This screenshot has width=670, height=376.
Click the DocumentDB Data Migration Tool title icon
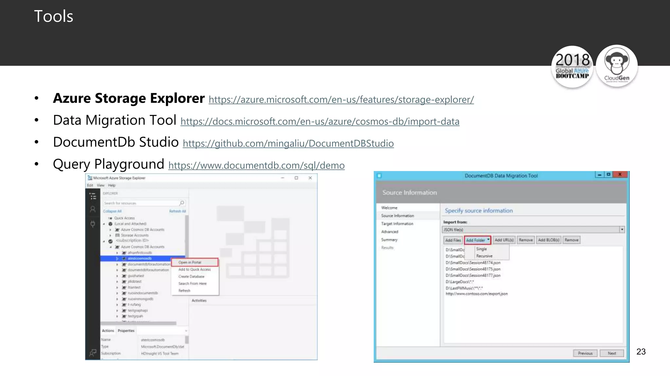click(379, 176)
